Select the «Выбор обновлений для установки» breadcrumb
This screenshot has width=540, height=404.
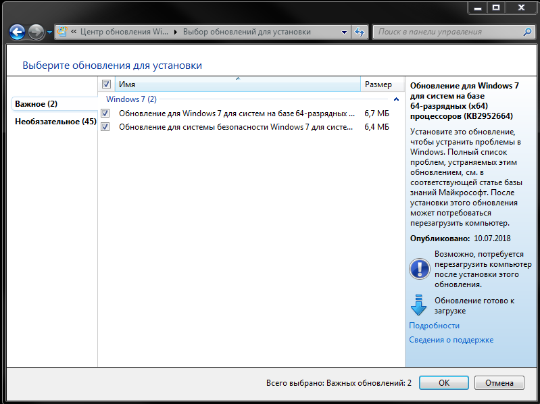(247, 32)
